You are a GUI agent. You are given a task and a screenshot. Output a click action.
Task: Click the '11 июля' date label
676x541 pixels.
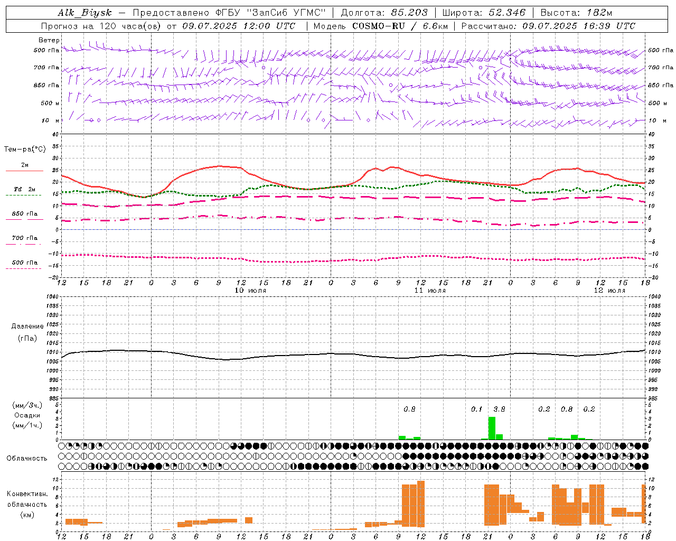[430, 291]
